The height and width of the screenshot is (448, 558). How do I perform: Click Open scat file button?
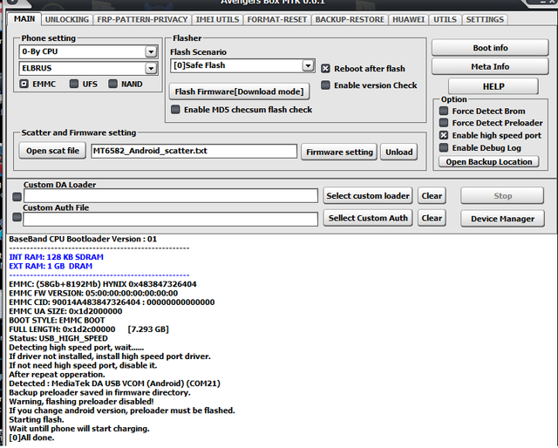52,151
